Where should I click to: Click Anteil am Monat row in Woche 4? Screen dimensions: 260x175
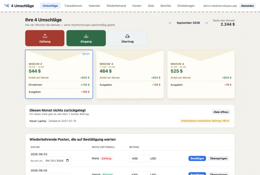point(201,78)
